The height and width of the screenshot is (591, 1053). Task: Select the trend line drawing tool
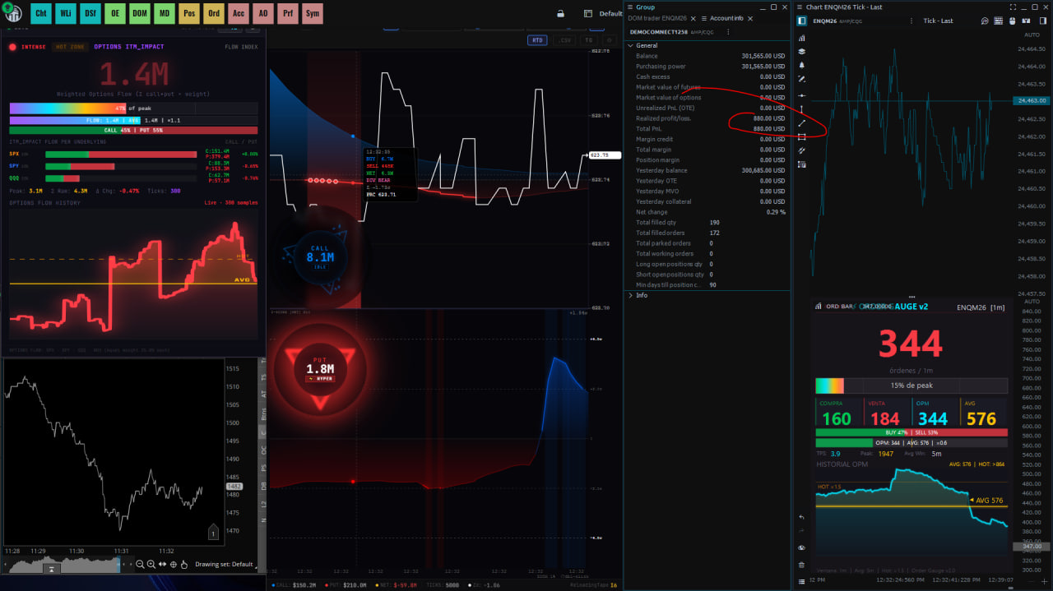pyautogui.click(x=802, y=123)
